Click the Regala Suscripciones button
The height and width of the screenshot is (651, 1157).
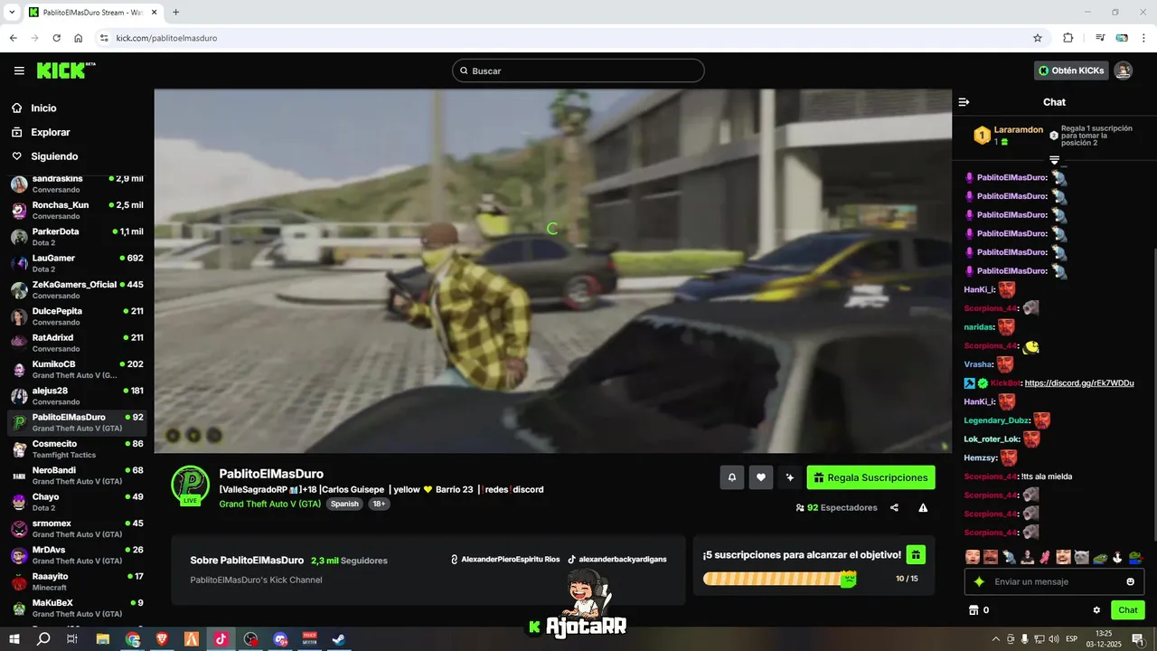tap(870, 477)
